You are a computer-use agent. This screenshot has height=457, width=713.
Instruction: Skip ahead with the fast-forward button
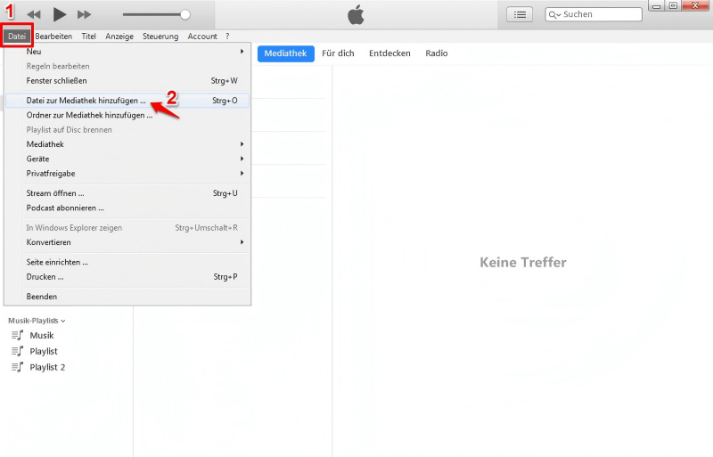click(84, 14)
